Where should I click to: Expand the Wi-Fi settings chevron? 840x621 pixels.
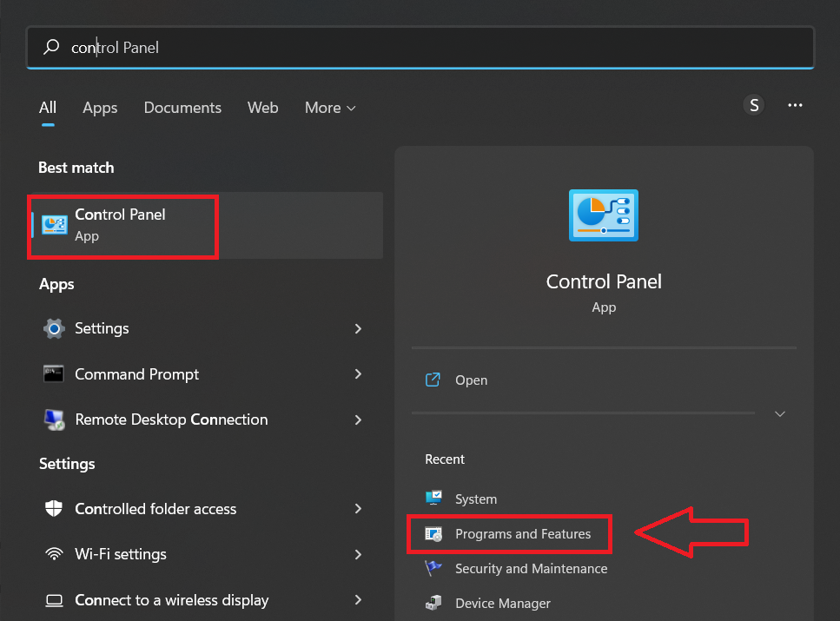(359, 554)
